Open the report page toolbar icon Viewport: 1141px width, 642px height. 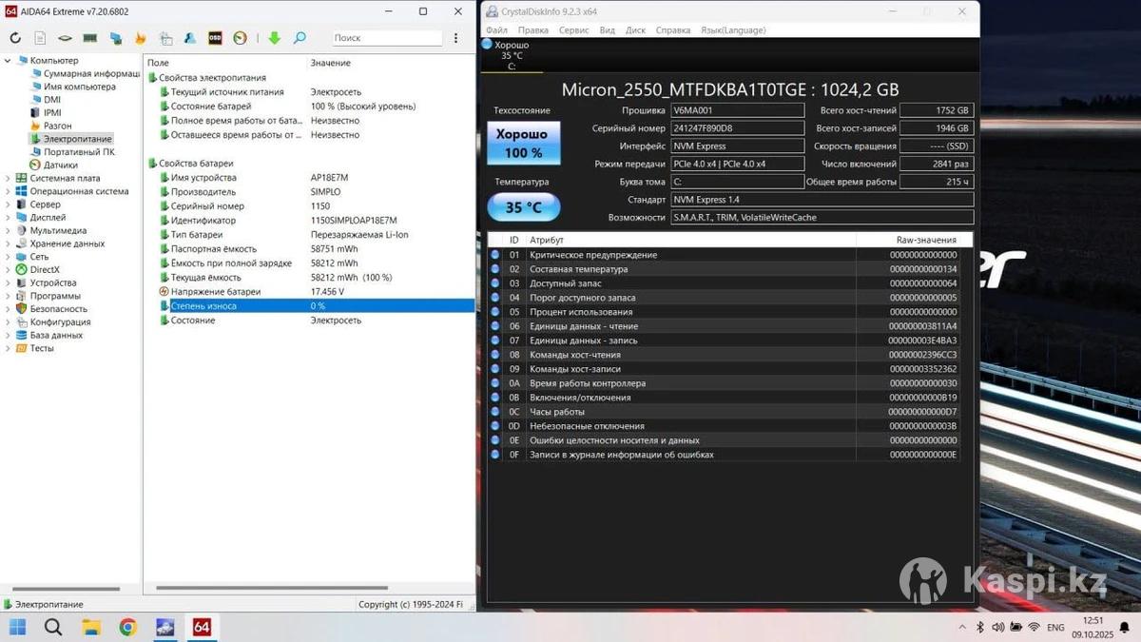[40, 38]
